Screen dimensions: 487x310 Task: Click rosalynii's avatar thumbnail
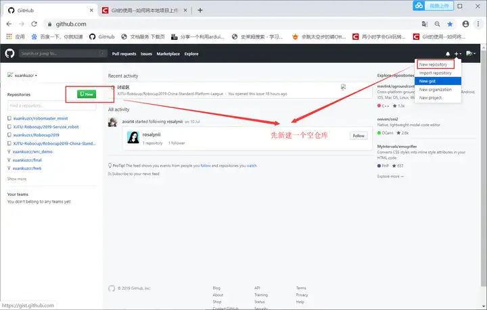pos(133,137)
